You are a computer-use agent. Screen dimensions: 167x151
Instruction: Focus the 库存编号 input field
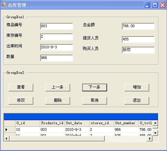click(57, 37)
